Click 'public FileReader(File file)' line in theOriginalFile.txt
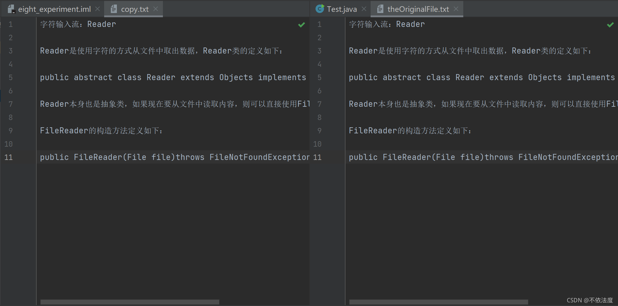Screen dimensions: 618x306 pyautogui.click(x=483, y=157)
